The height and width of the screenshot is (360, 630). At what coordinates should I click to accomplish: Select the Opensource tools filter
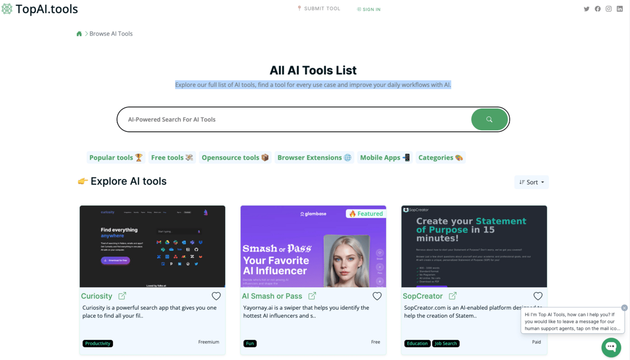point(235,157)
